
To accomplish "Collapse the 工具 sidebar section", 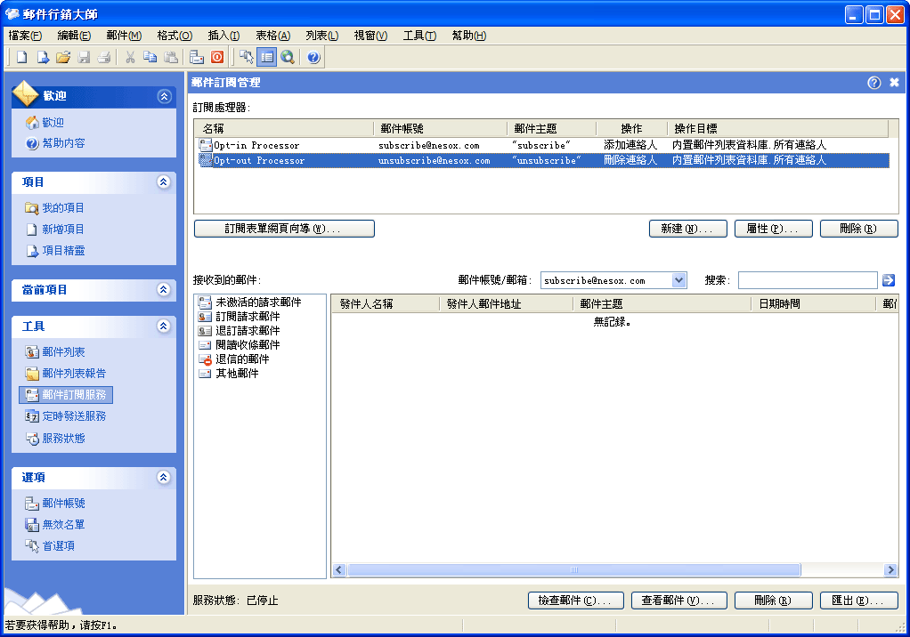I will coord(163,327).
